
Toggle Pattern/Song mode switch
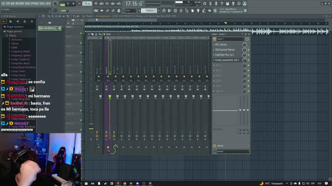63,4
